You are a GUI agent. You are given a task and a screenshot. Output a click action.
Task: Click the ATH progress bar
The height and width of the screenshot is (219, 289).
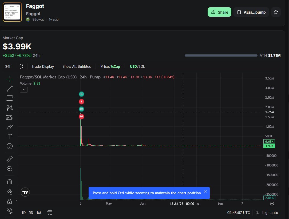coord(221,55)
